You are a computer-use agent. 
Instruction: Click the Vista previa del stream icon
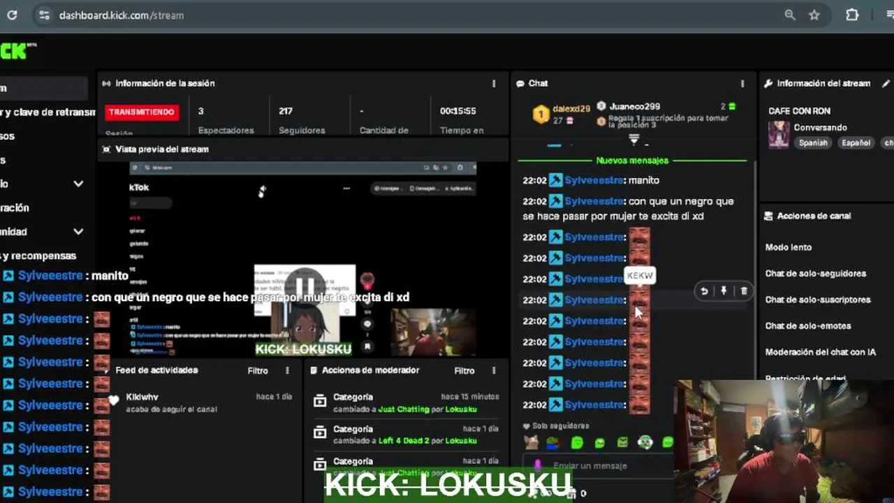click(106, 150)
